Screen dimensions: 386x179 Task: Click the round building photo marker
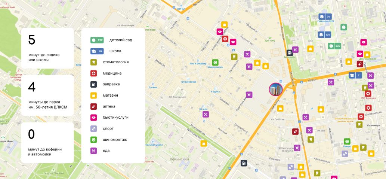pyautogui.click(x=276, y=89)
